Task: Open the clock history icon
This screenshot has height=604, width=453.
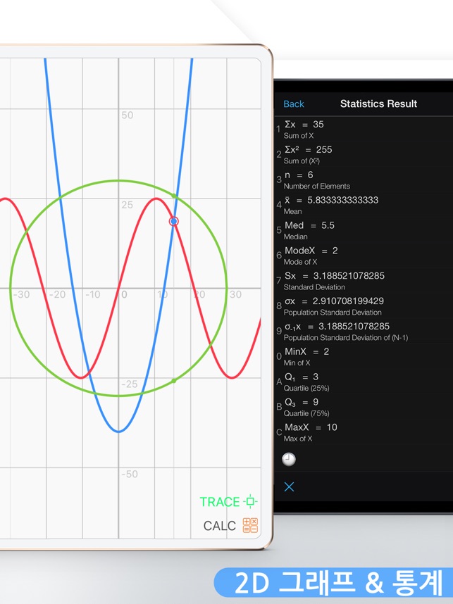Action: pos(289,459)
